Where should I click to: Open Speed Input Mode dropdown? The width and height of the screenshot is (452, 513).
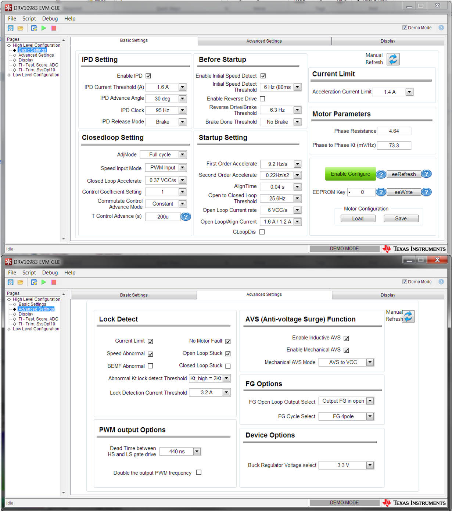tap(182, 167)
